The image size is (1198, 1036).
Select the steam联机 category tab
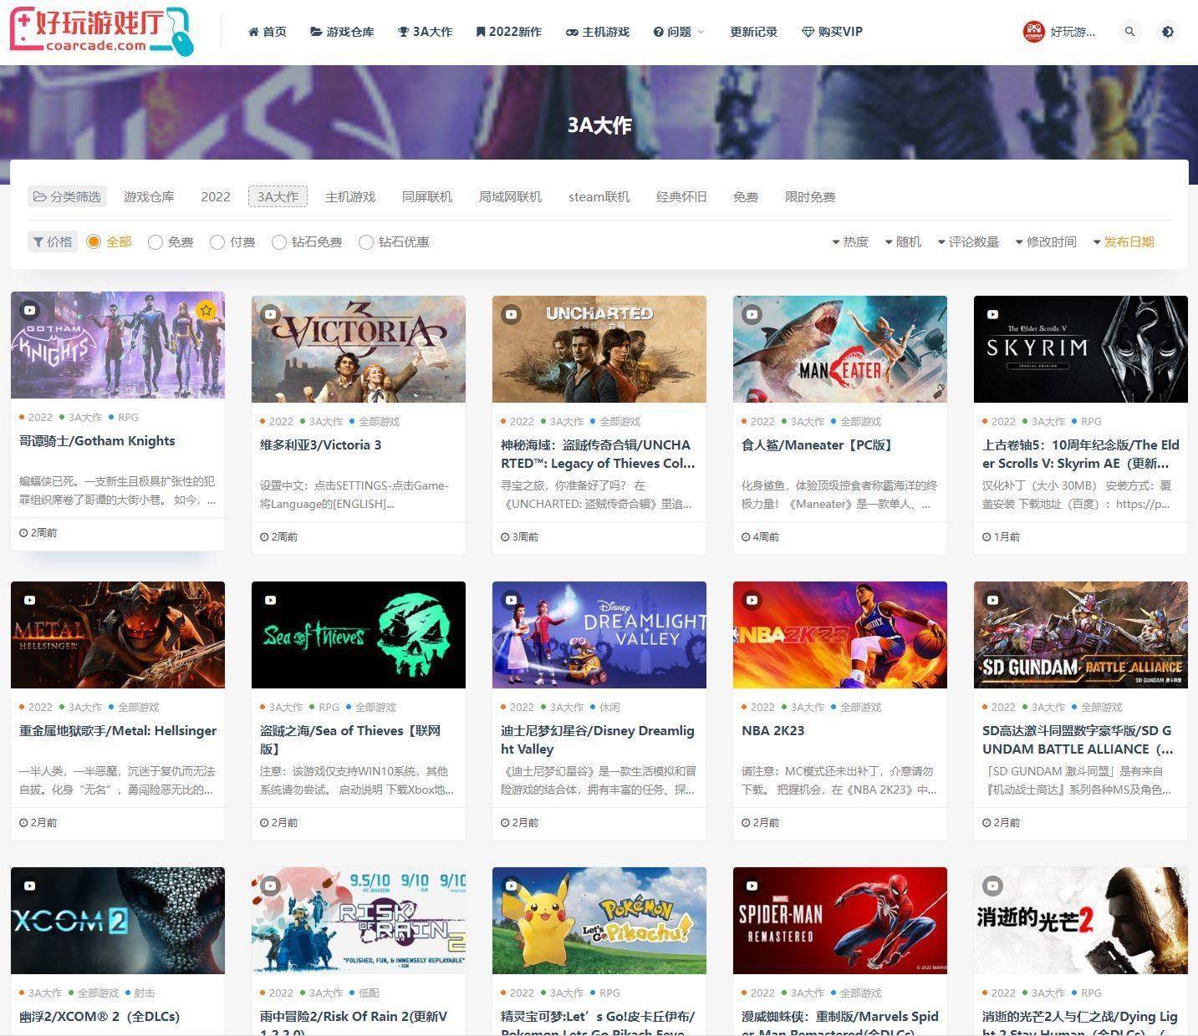(x=599, y=197)
